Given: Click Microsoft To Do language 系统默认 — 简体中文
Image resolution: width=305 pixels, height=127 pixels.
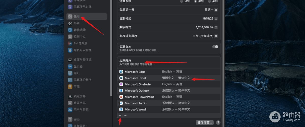Looking at the screenshot, I should tap(176, 103).
